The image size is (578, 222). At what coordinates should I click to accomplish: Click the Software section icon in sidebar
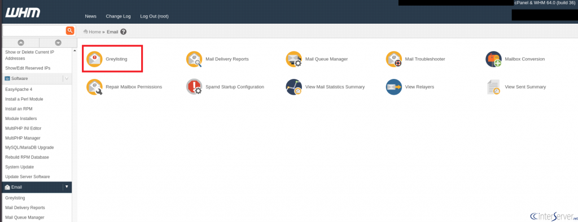7,78
